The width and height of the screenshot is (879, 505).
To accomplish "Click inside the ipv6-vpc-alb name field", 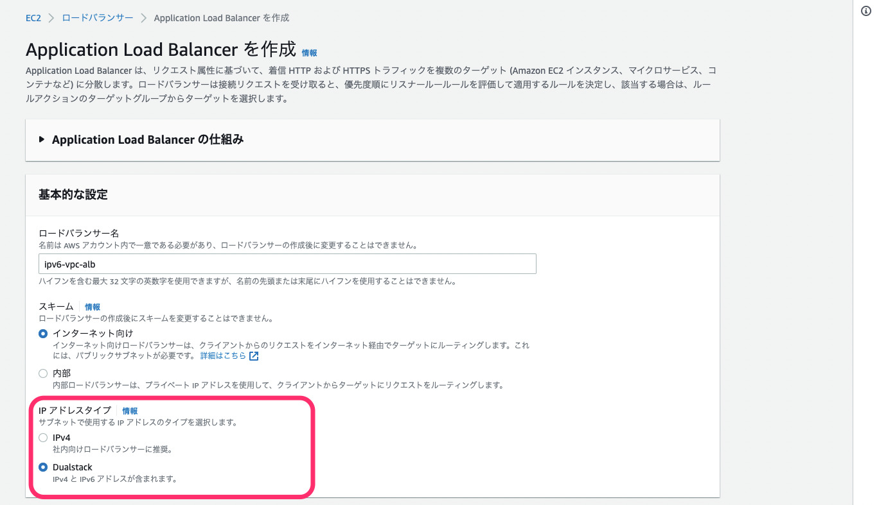I will point(286,264).
